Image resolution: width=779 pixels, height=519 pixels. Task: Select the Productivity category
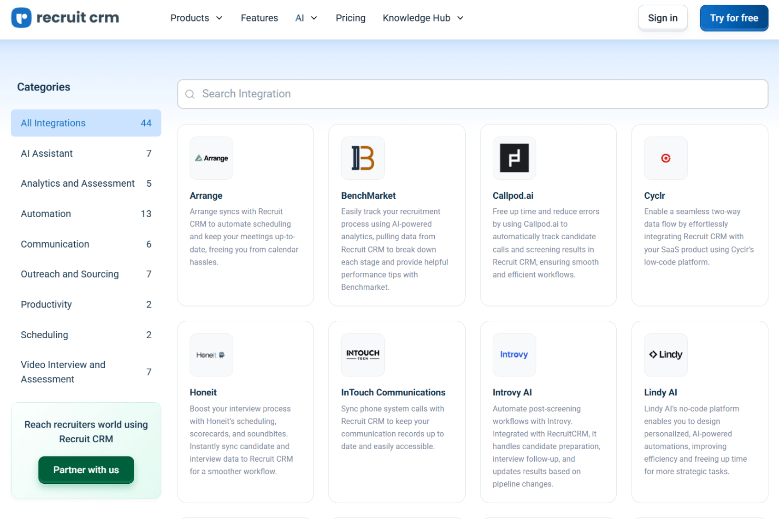pos(86,304)
